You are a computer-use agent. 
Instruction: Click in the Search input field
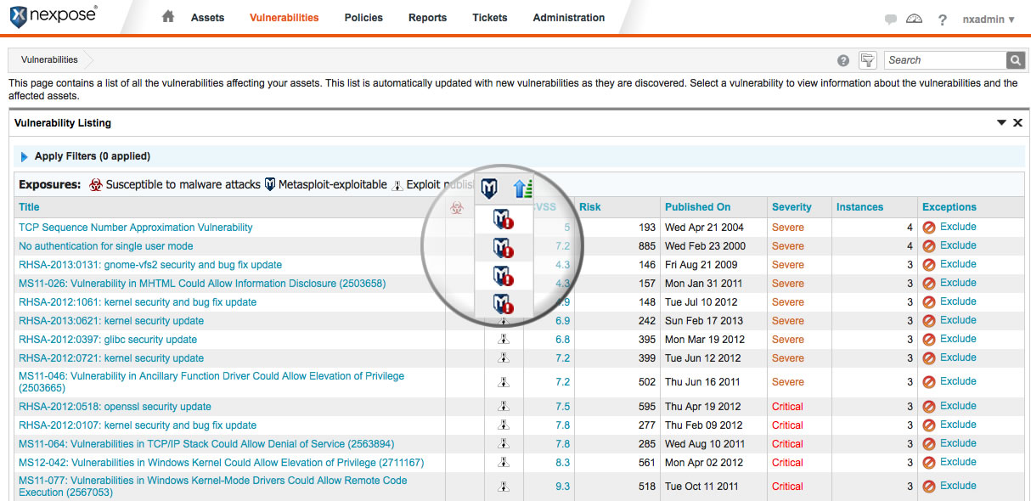pos(944,60)
